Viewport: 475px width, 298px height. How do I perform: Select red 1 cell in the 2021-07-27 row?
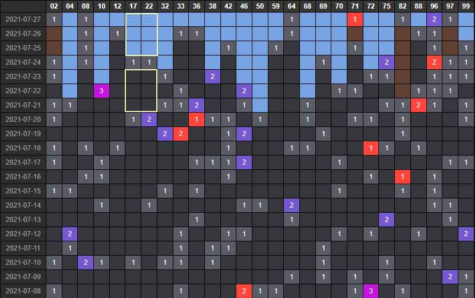(x=355, y=19)
